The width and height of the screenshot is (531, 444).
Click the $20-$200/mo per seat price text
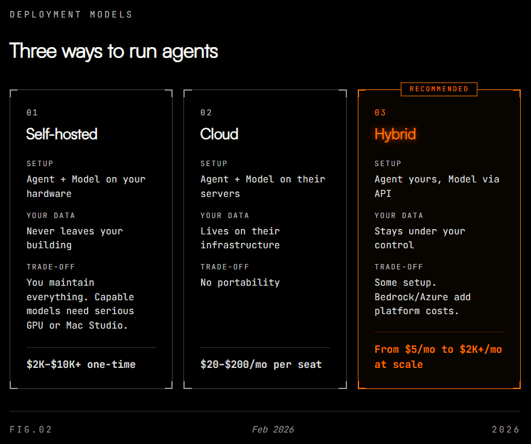pyautogui.click(x=261, y=364)
